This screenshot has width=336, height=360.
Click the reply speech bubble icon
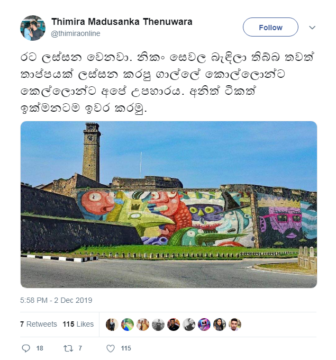(x=26, y=348)
